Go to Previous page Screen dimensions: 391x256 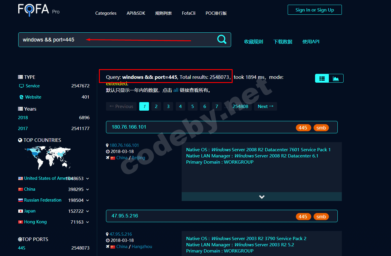click(121, 107)
